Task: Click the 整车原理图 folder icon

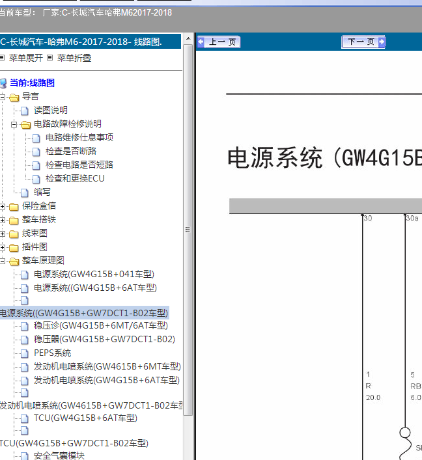Action: tap(14, 261)
